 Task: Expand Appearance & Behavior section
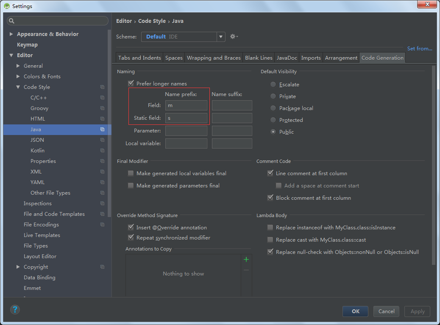click(x=11, y=34)
